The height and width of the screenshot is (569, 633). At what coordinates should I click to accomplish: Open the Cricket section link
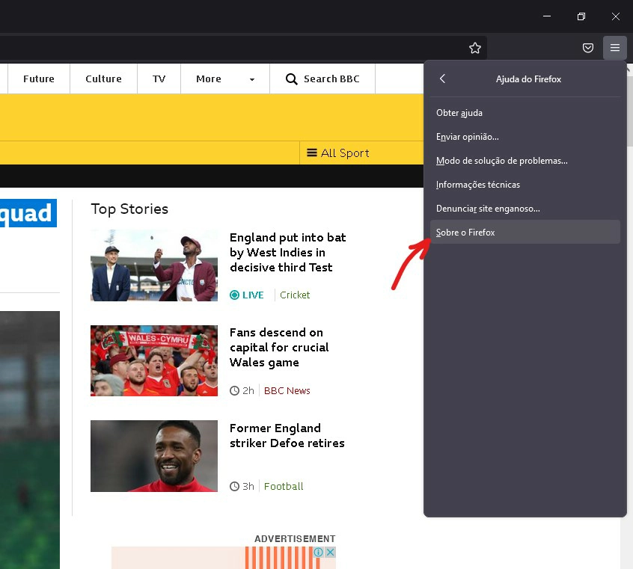coord(295,295)
